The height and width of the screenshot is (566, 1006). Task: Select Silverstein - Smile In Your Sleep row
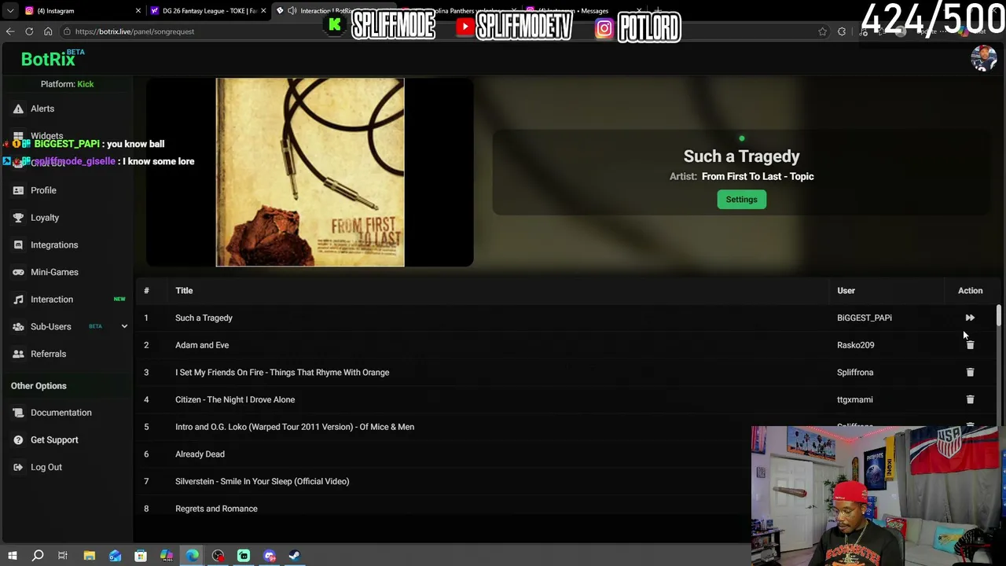(262, 481)
